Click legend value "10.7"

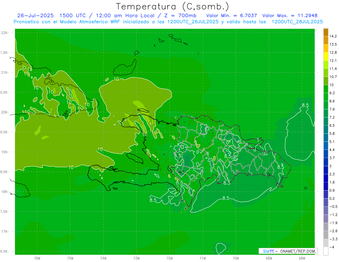[333, 77]
